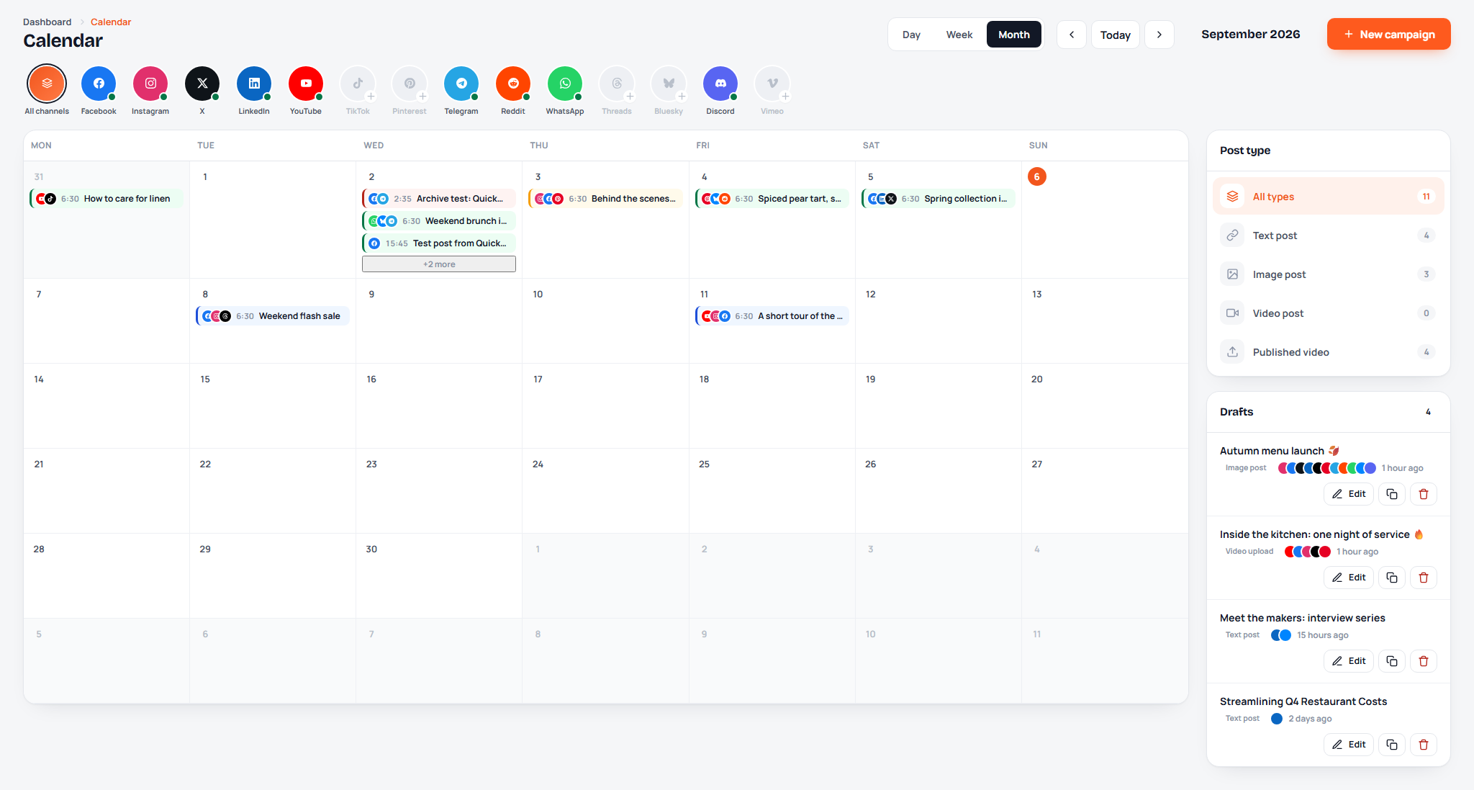This screenshot has height=790, width=1474.
Task: Filter by Image post type
Action: (1329, 274)
